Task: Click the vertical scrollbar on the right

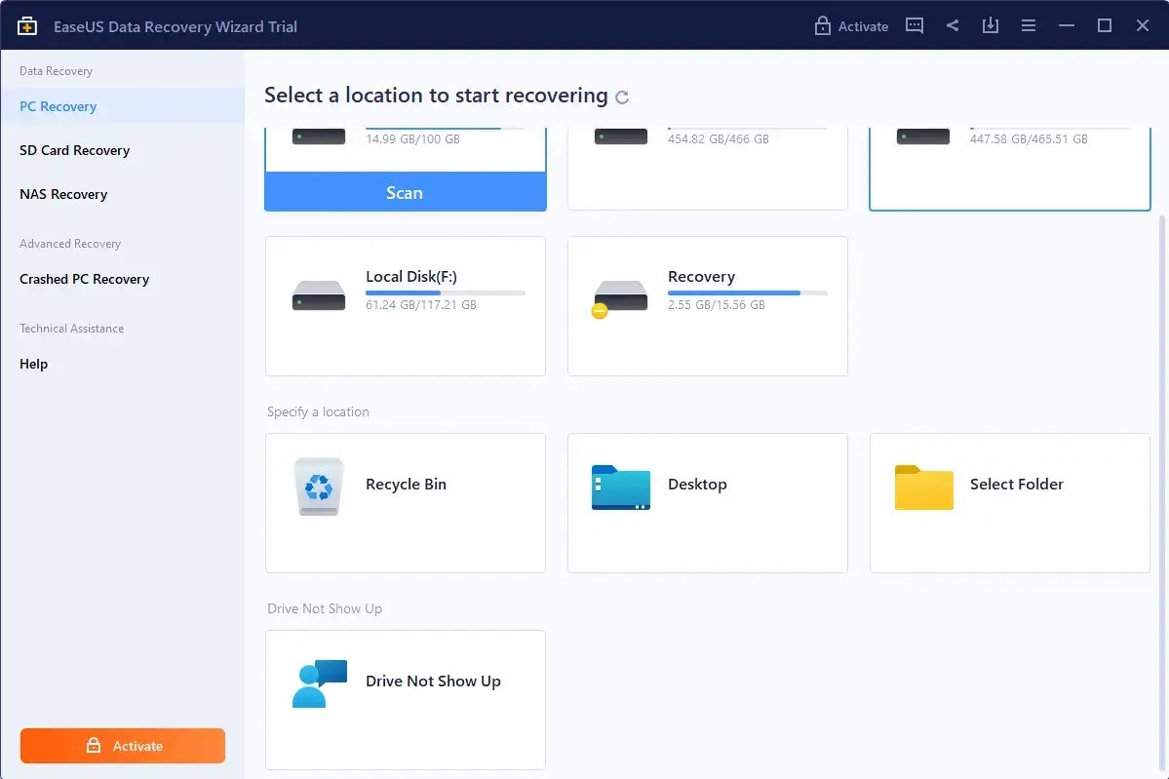Action: pos(1161,492)
